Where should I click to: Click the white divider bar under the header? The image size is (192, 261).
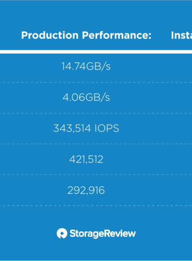(96, 52)
